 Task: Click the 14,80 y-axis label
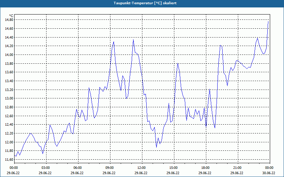[x=9, y=20]
